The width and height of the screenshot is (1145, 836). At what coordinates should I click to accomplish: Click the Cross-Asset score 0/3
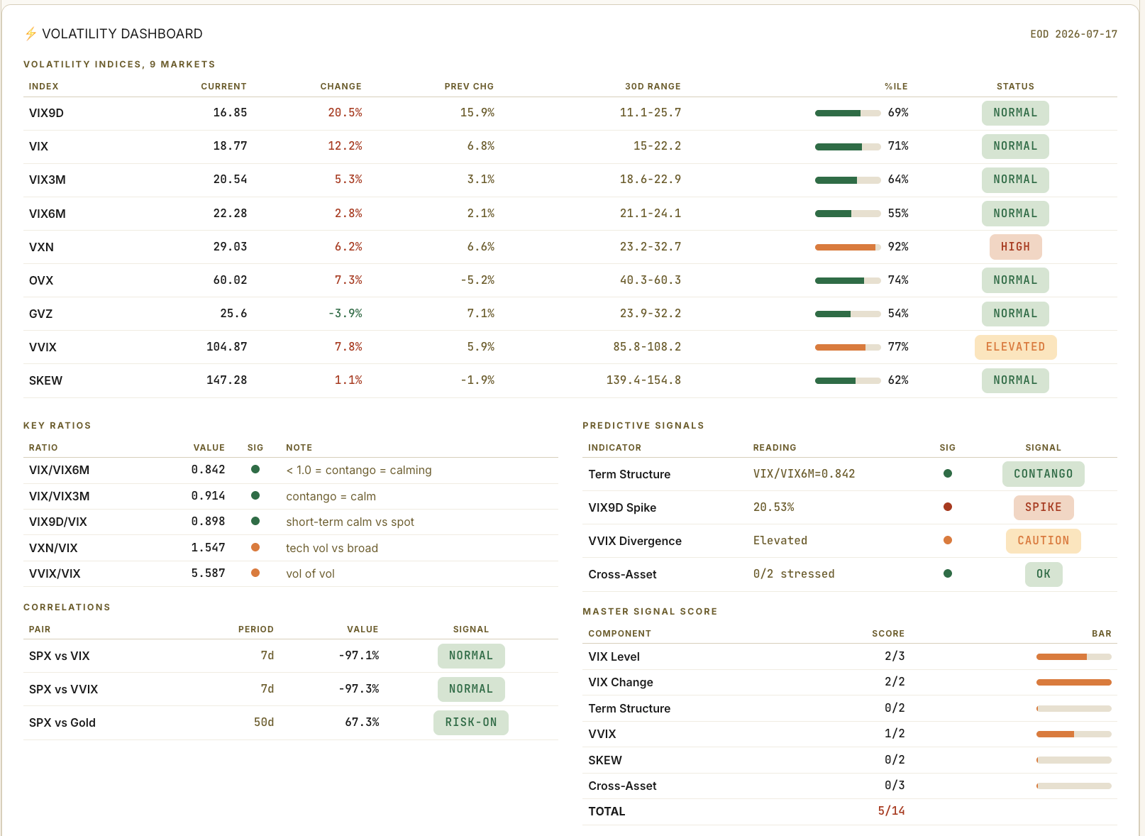(895, 786)
